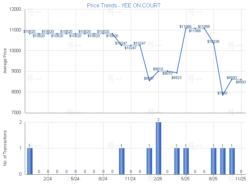Click the 5/24 x-axis date label
The width and height of the screenshot is (248, 184).
[x=75, y=179]
